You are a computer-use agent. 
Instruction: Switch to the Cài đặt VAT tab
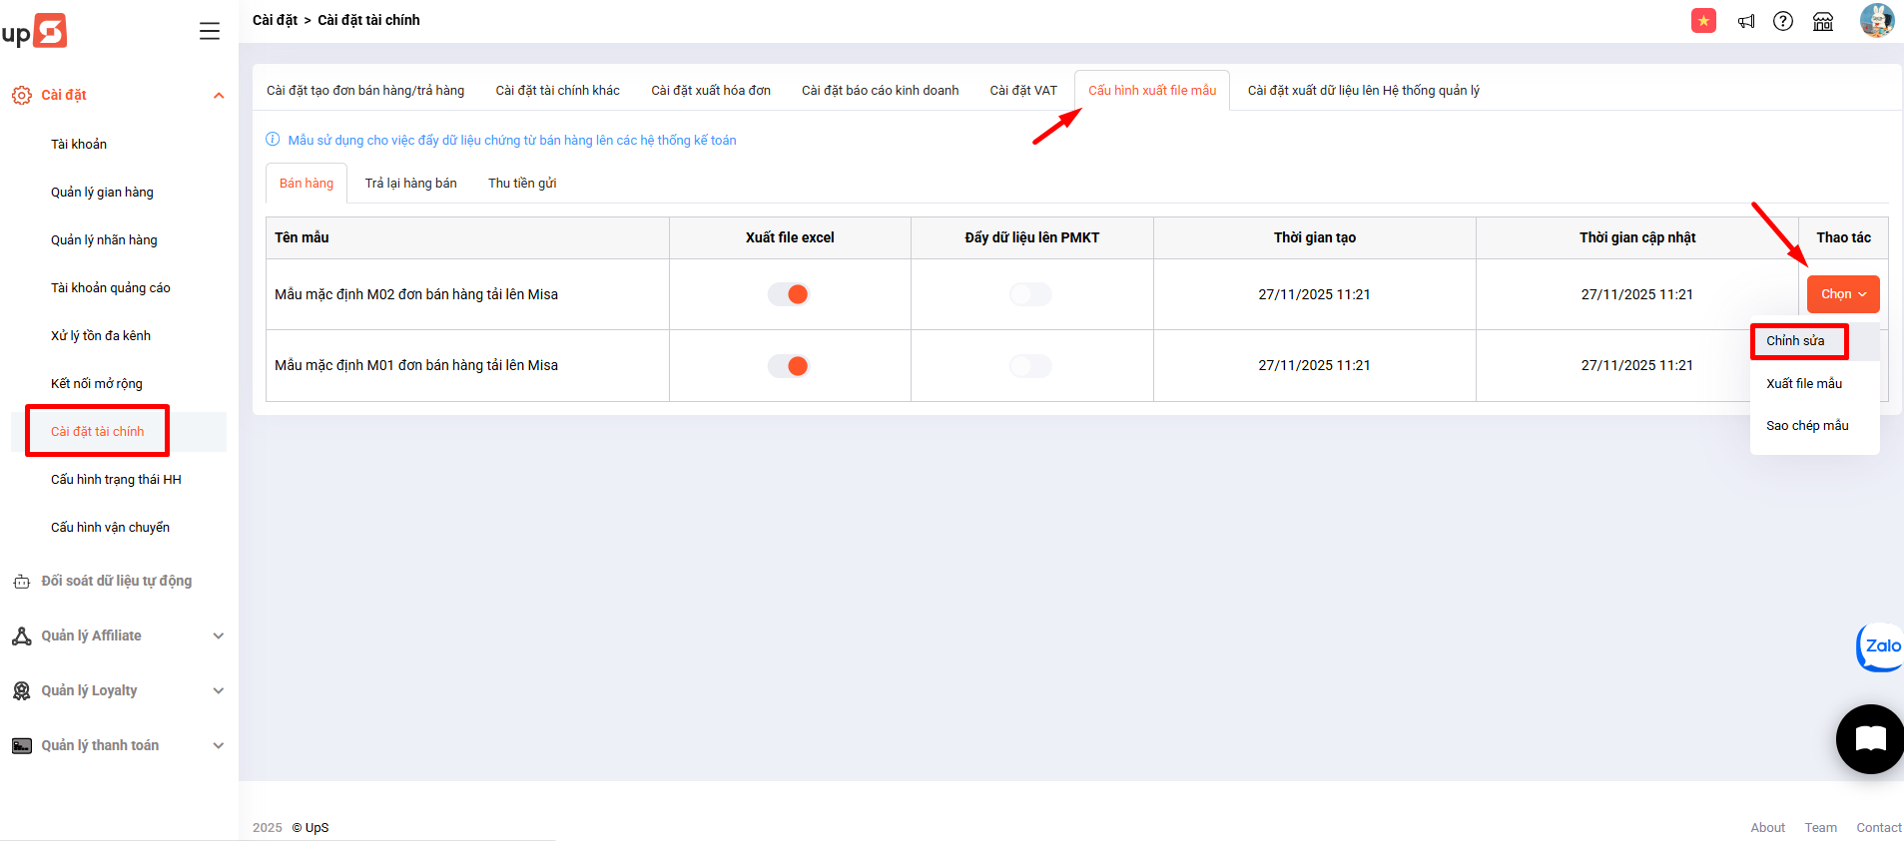[1022, 91]
